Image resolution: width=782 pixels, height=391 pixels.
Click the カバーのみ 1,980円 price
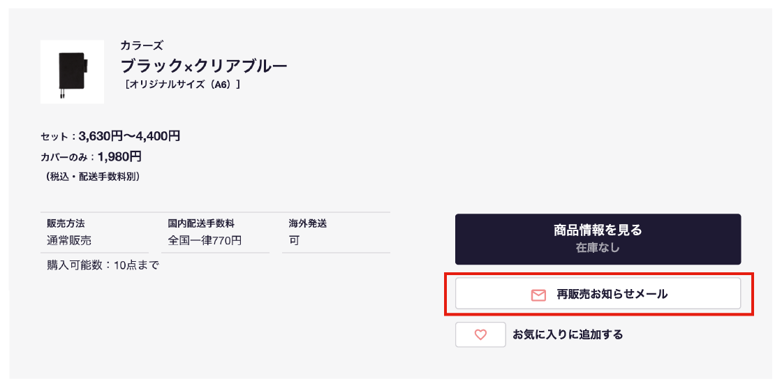pos(119,156)
